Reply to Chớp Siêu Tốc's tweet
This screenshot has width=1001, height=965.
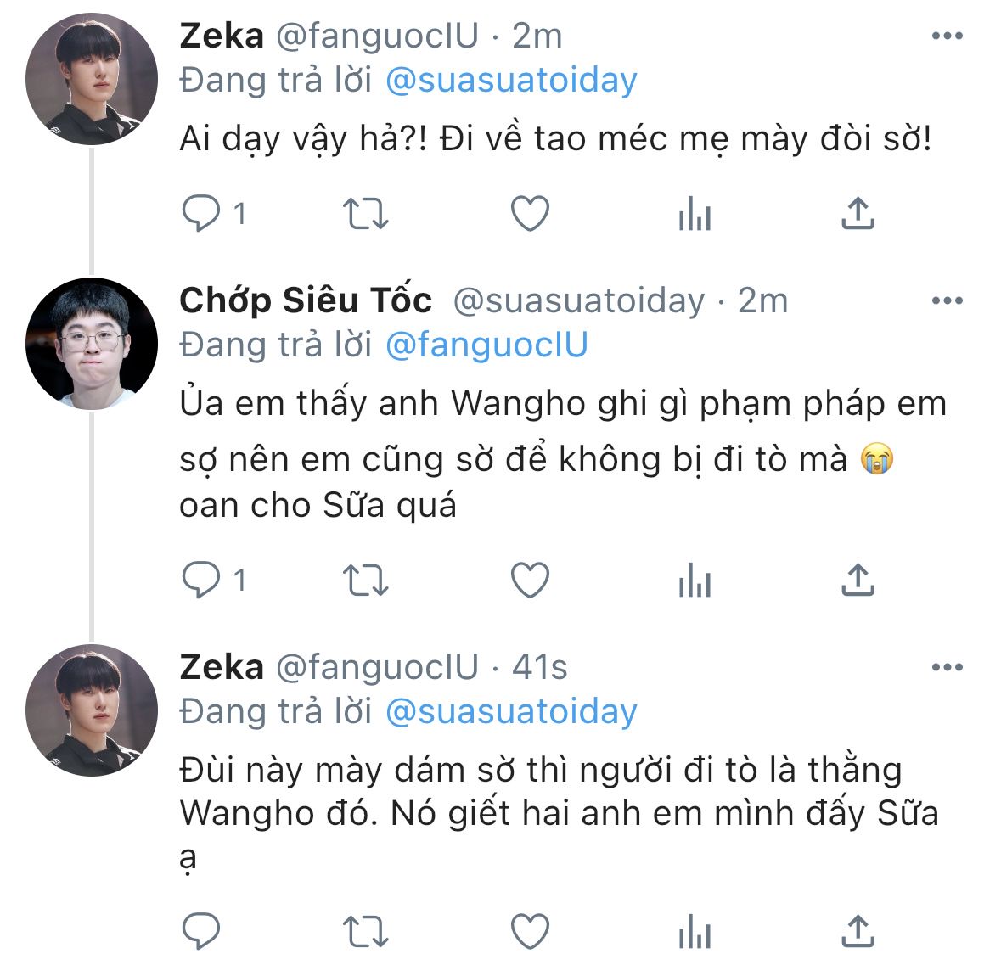tap(201, 580)
